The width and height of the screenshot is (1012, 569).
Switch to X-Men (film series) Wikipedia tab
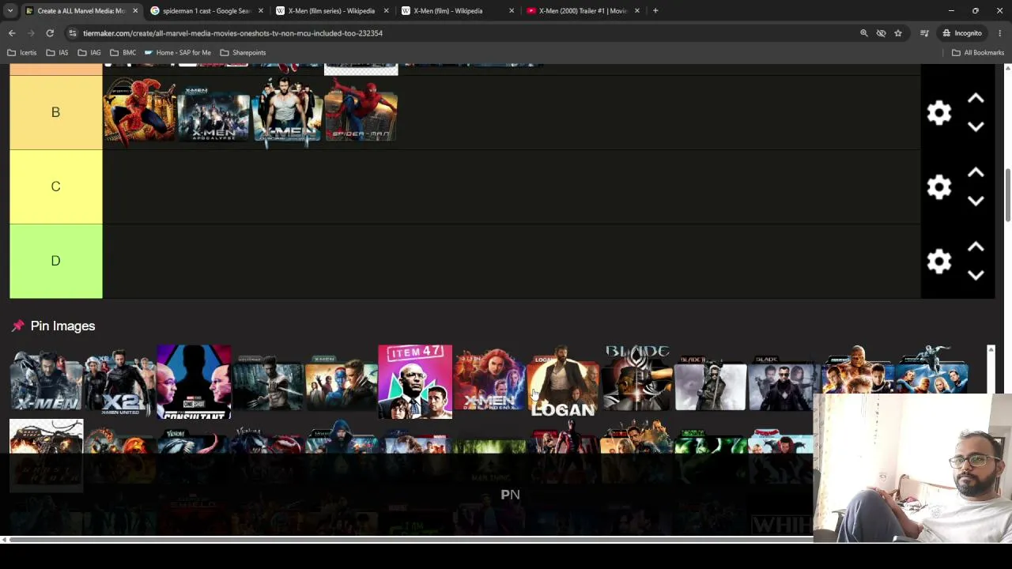point(332,11)
